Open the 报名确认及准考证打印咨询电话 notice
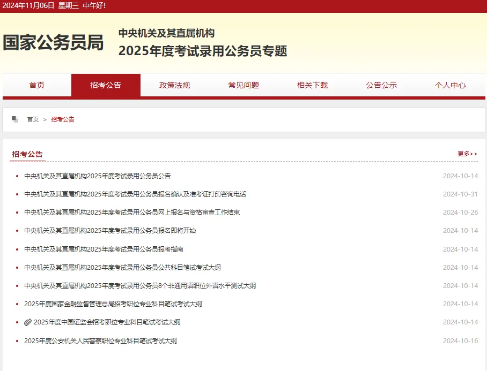Screen dimensions: 487x371 (x=135, y=194)
